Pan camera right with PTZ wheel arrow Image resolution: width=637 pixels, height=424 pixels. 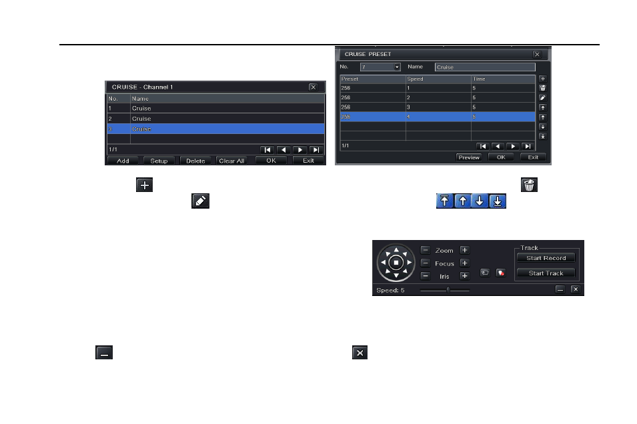tap(409, 263)
